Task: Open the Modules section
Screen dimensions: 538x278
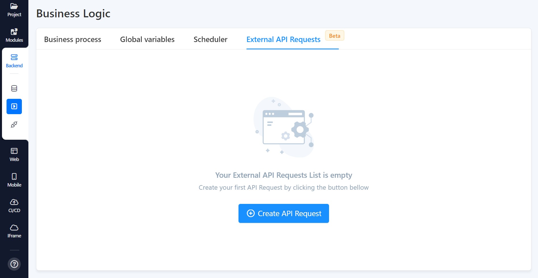Action: pos(14,35)
